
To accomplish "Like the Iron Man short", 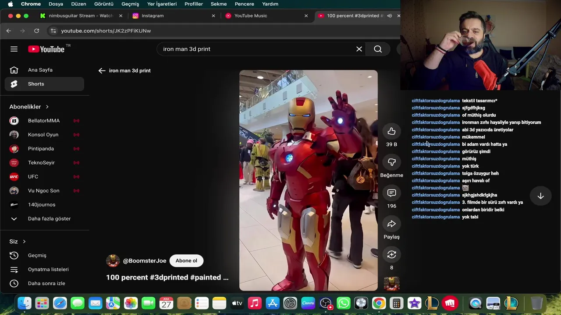I will pyautogui.click(x=391, y=131).
